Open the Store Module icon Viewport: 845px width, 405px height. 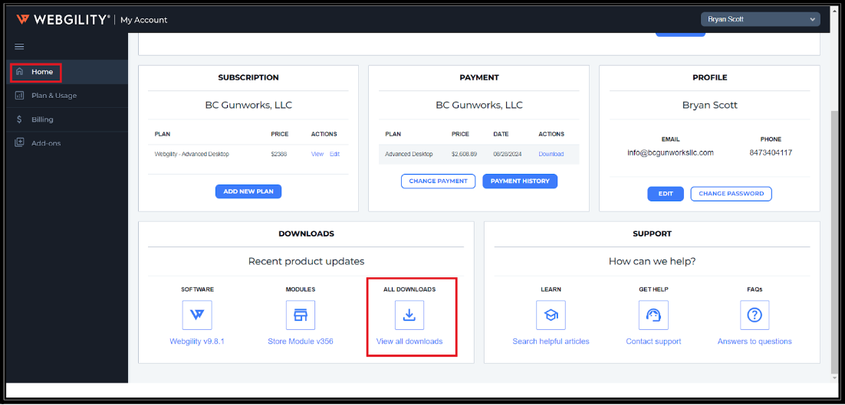[300, 315]
